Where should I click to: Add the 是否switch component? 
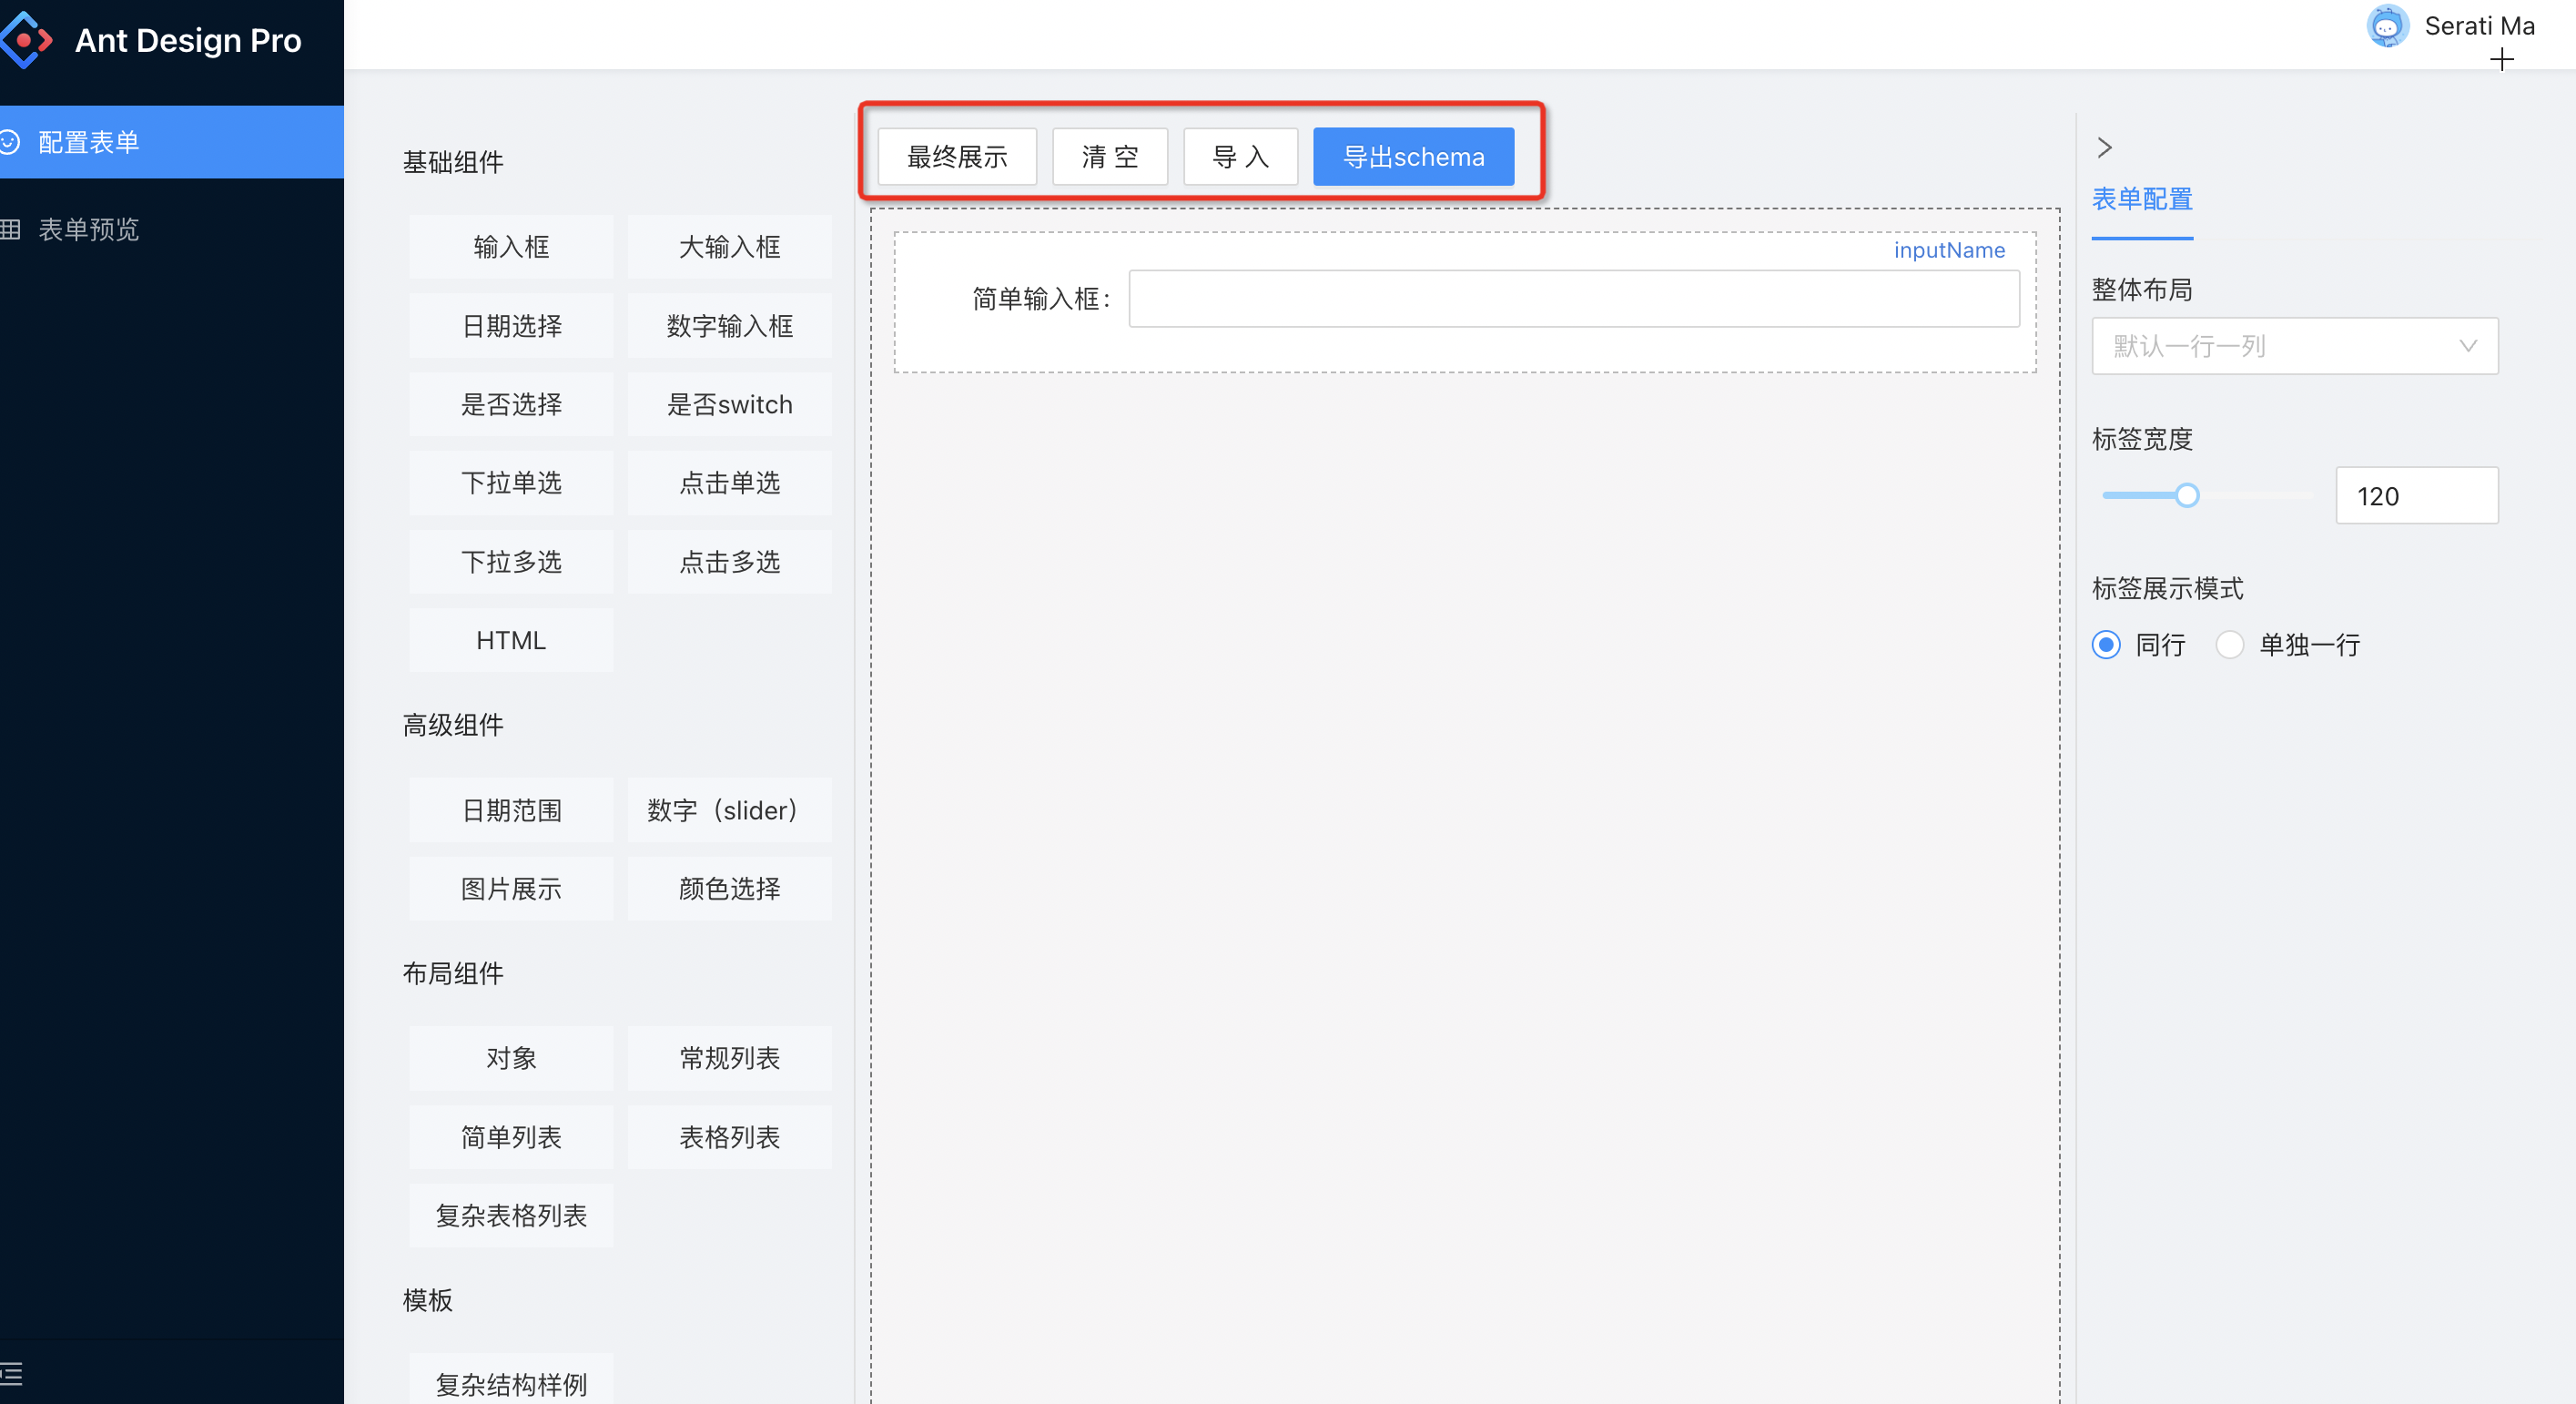coord(730,404)
